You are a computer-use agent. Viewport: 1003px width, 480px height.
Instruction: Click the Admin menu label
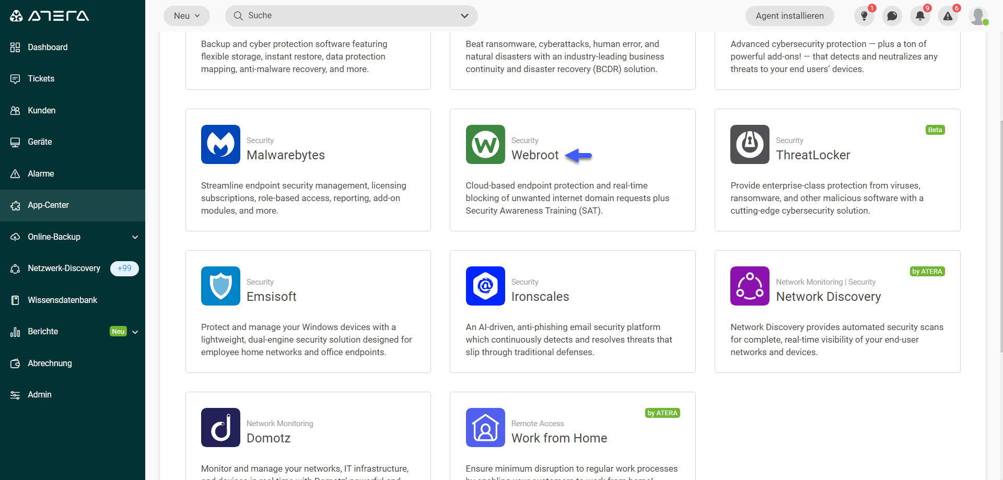(x=40, y=395)
